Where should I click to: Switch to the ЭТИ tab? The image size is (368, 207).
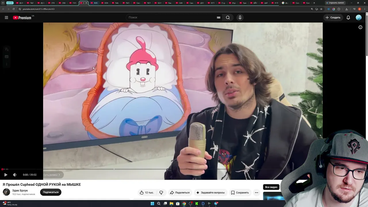tap(51, 3)
